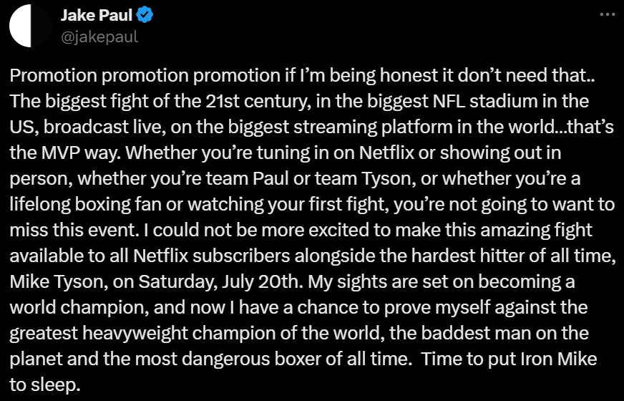Screen dimensions: 624x401
Task: Click the blue verified checkmark badge
Action: point(145,15)
